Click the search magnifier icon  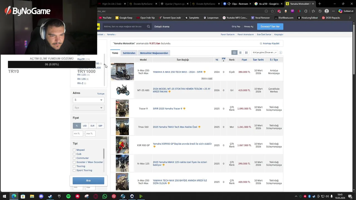pyautogui.click(x=149, y=26)
